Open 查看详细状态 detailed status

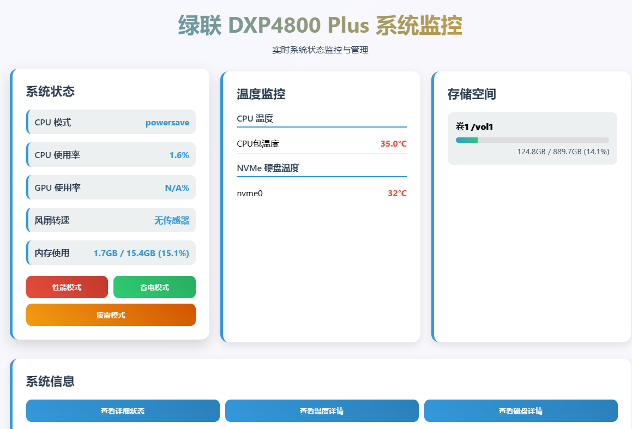click(123, 410)
